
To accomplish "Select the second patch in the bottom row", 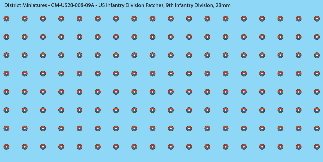I will point(25,147).
